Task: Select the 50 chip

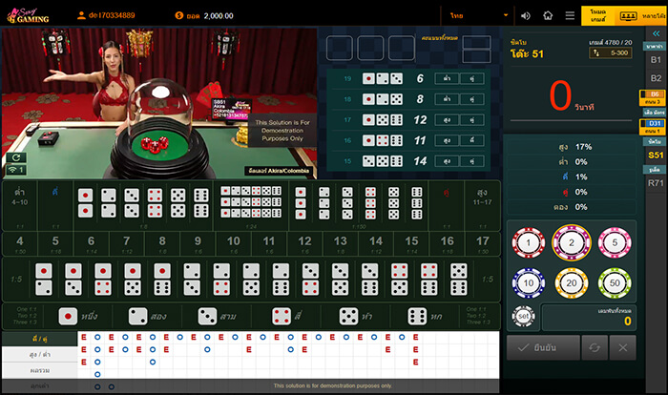Action: tap(615, 283)
